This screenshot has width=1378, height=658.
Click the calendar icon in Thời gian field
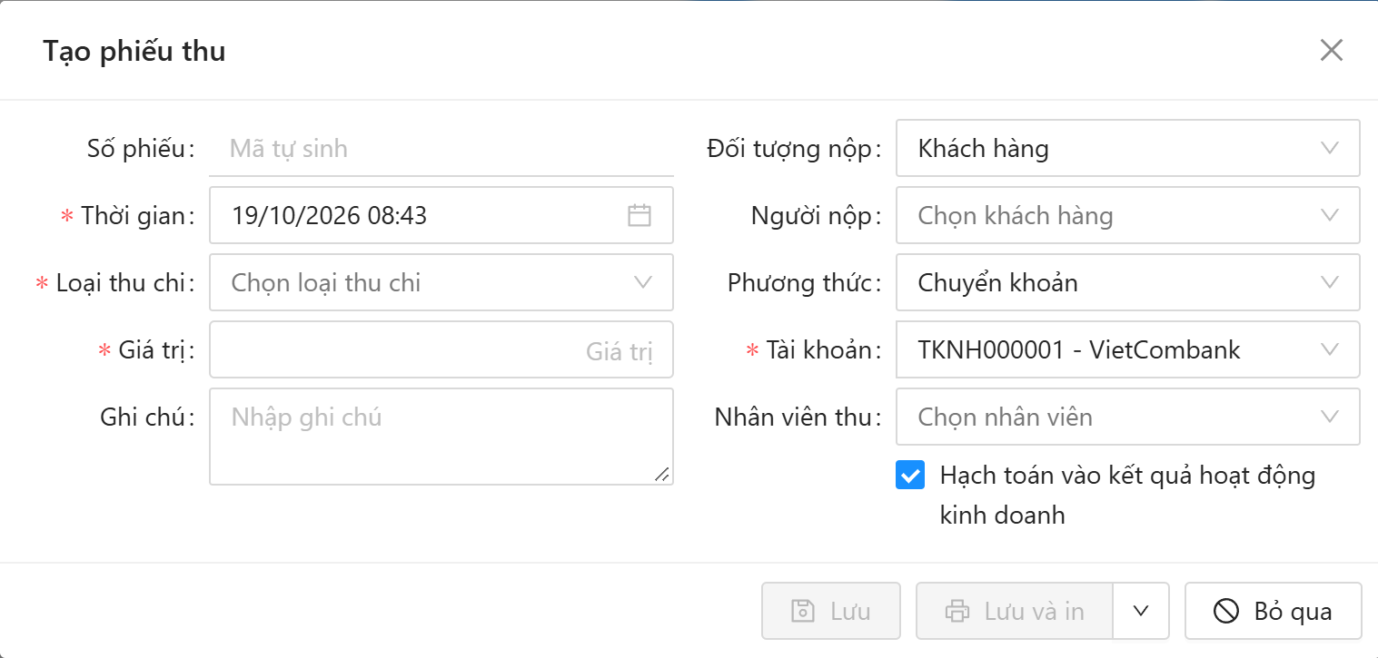(x=639, y=215)
